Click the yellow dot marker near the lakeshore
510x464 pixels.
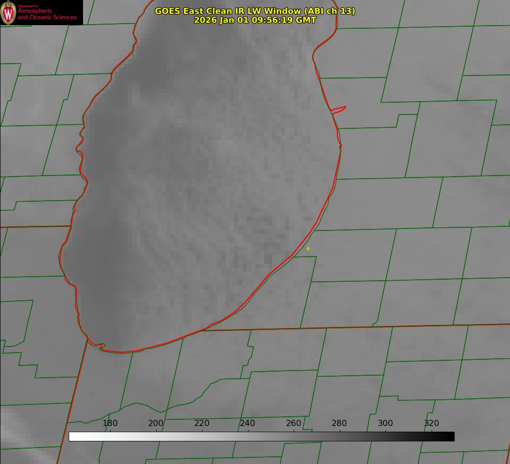tap(309, 248)
